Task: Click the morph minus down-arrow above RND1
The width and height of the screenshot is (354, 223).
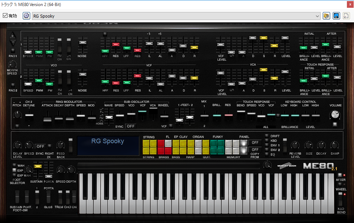Action: [x=12, y=42]
